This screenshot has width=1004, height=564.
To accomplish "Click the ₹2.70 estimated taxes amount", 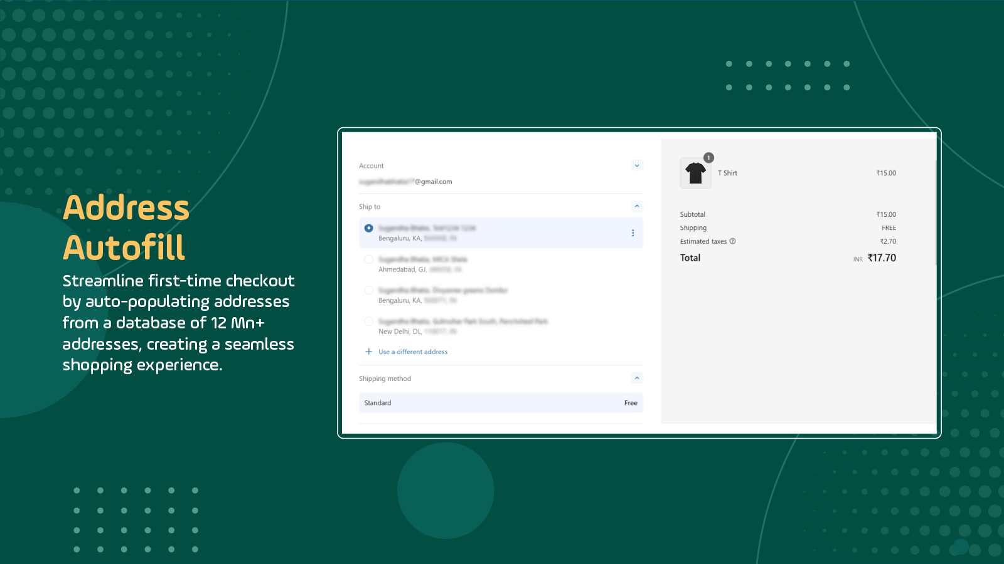I will (888, 241).
